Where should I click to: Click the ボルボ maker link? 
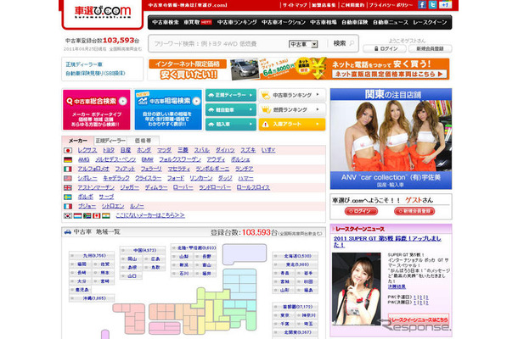tap(85, 197)
